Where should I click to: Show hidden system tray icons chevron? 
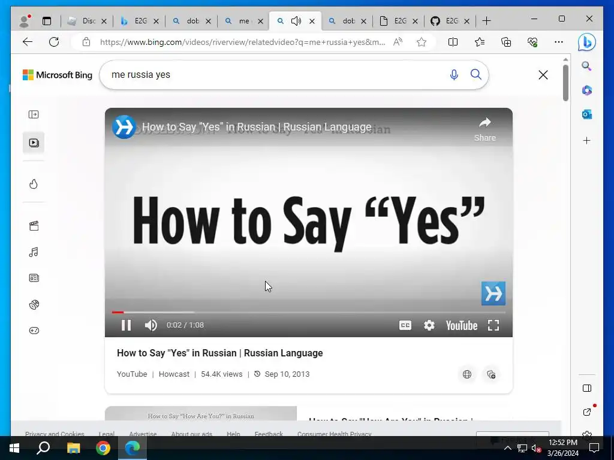507,448
